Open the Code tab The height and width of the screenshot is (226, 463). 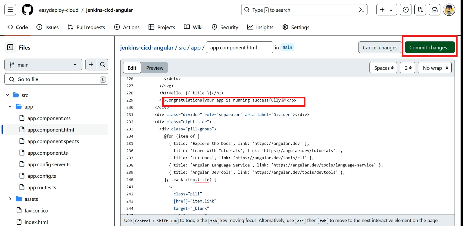(18, 27)
